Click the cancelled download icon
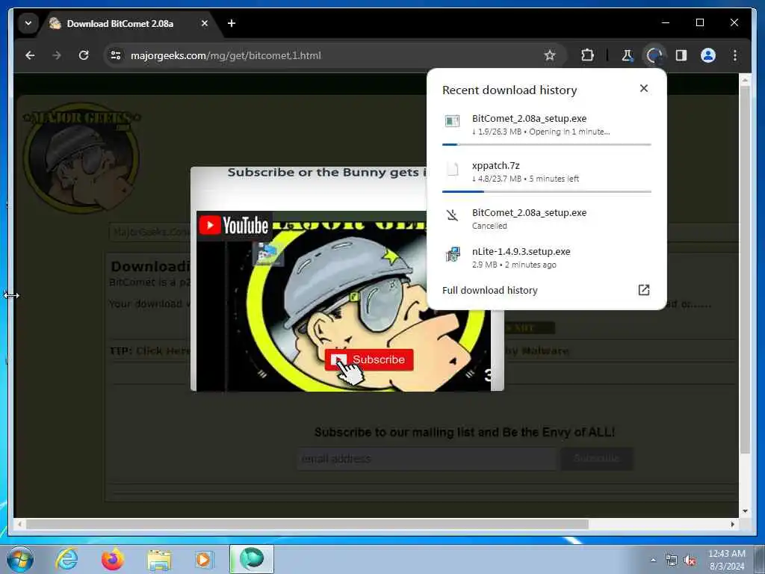This screenshot has height=574, width=765. point(453,215)
